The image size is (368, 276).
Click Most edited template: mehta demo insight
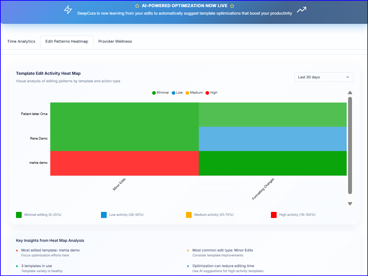[x=50, y=250]
